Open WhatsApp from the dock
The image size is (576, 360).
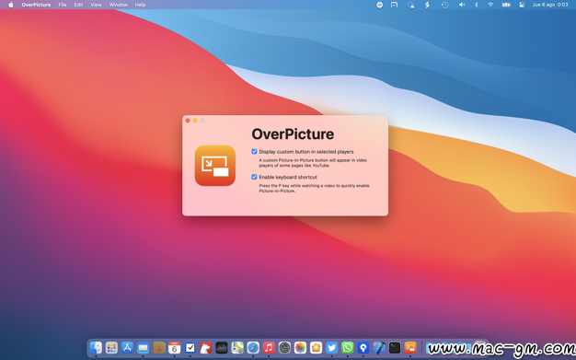tap(348, 347)
